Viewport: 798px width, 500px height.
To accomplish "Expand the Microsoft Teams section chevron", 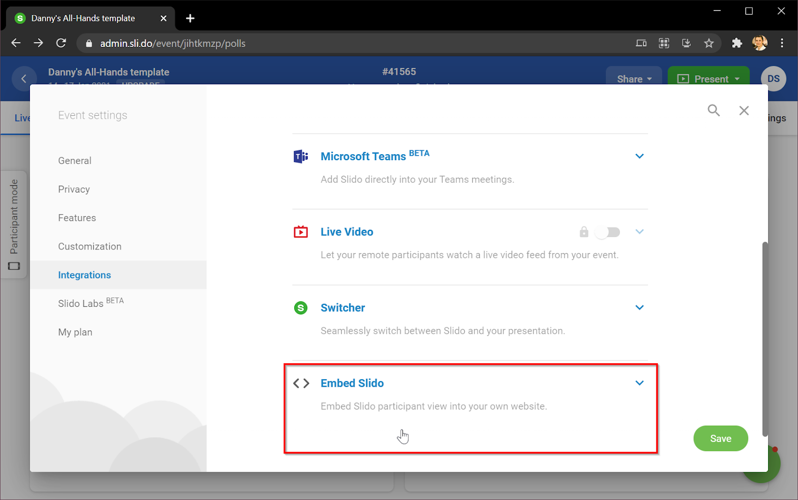I will (x=639, y=156).
